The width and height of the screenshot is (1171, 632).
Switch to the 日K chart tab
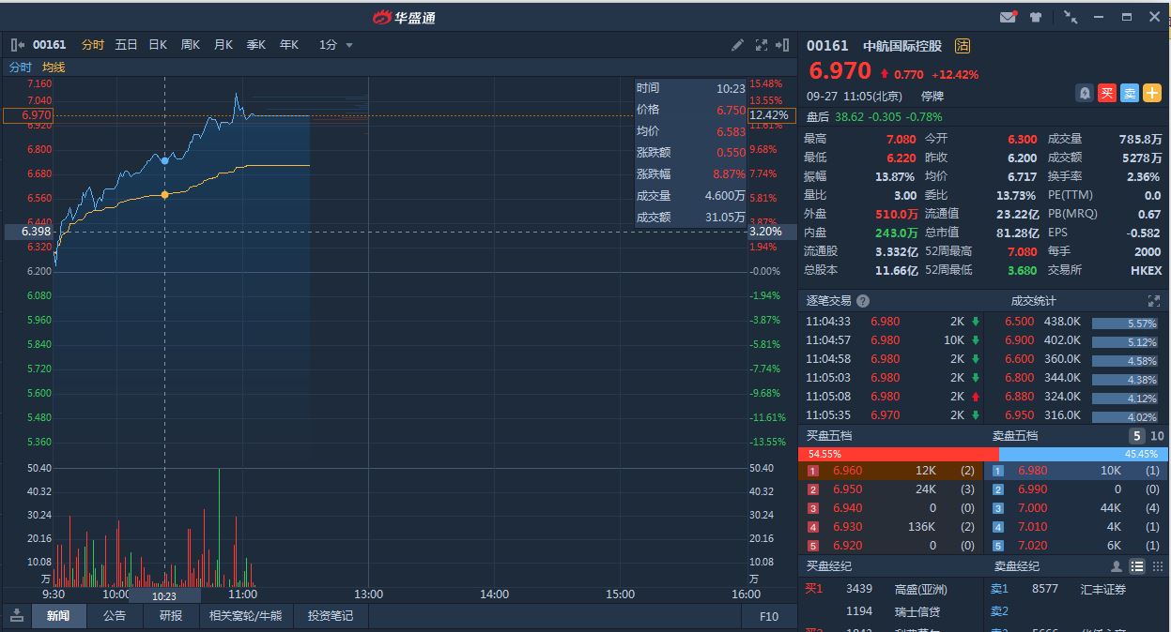coord(158,45)
